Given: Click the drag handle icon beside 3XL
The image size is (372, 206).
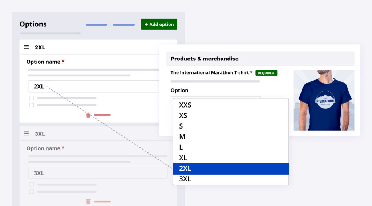Looking at the screenshot, I should [27, 134].
